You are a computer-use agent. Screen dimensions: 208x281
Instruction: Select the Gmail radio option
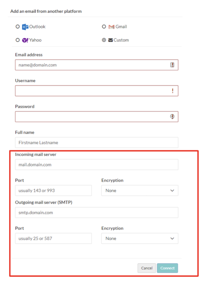104,27
